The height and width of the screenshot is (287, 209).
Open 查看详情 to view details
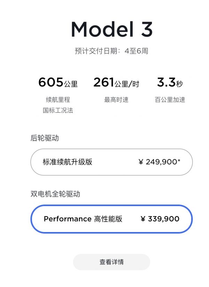tap(111, 262)
